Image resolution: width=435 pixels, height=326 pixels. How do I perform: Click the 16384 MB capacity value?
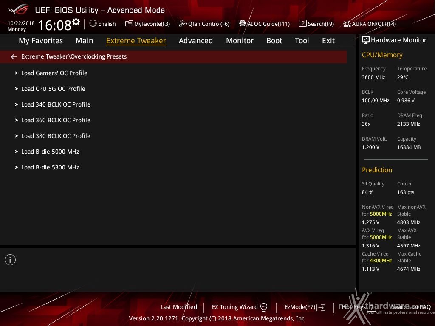(409, 147)
